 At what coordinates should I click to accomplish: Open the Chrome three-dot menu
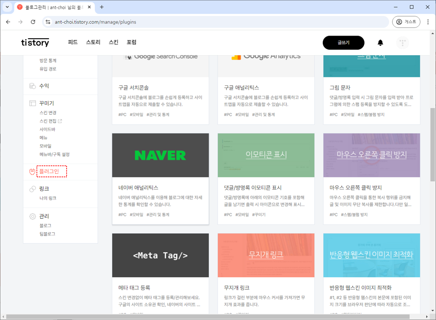[x=428, y=22]
